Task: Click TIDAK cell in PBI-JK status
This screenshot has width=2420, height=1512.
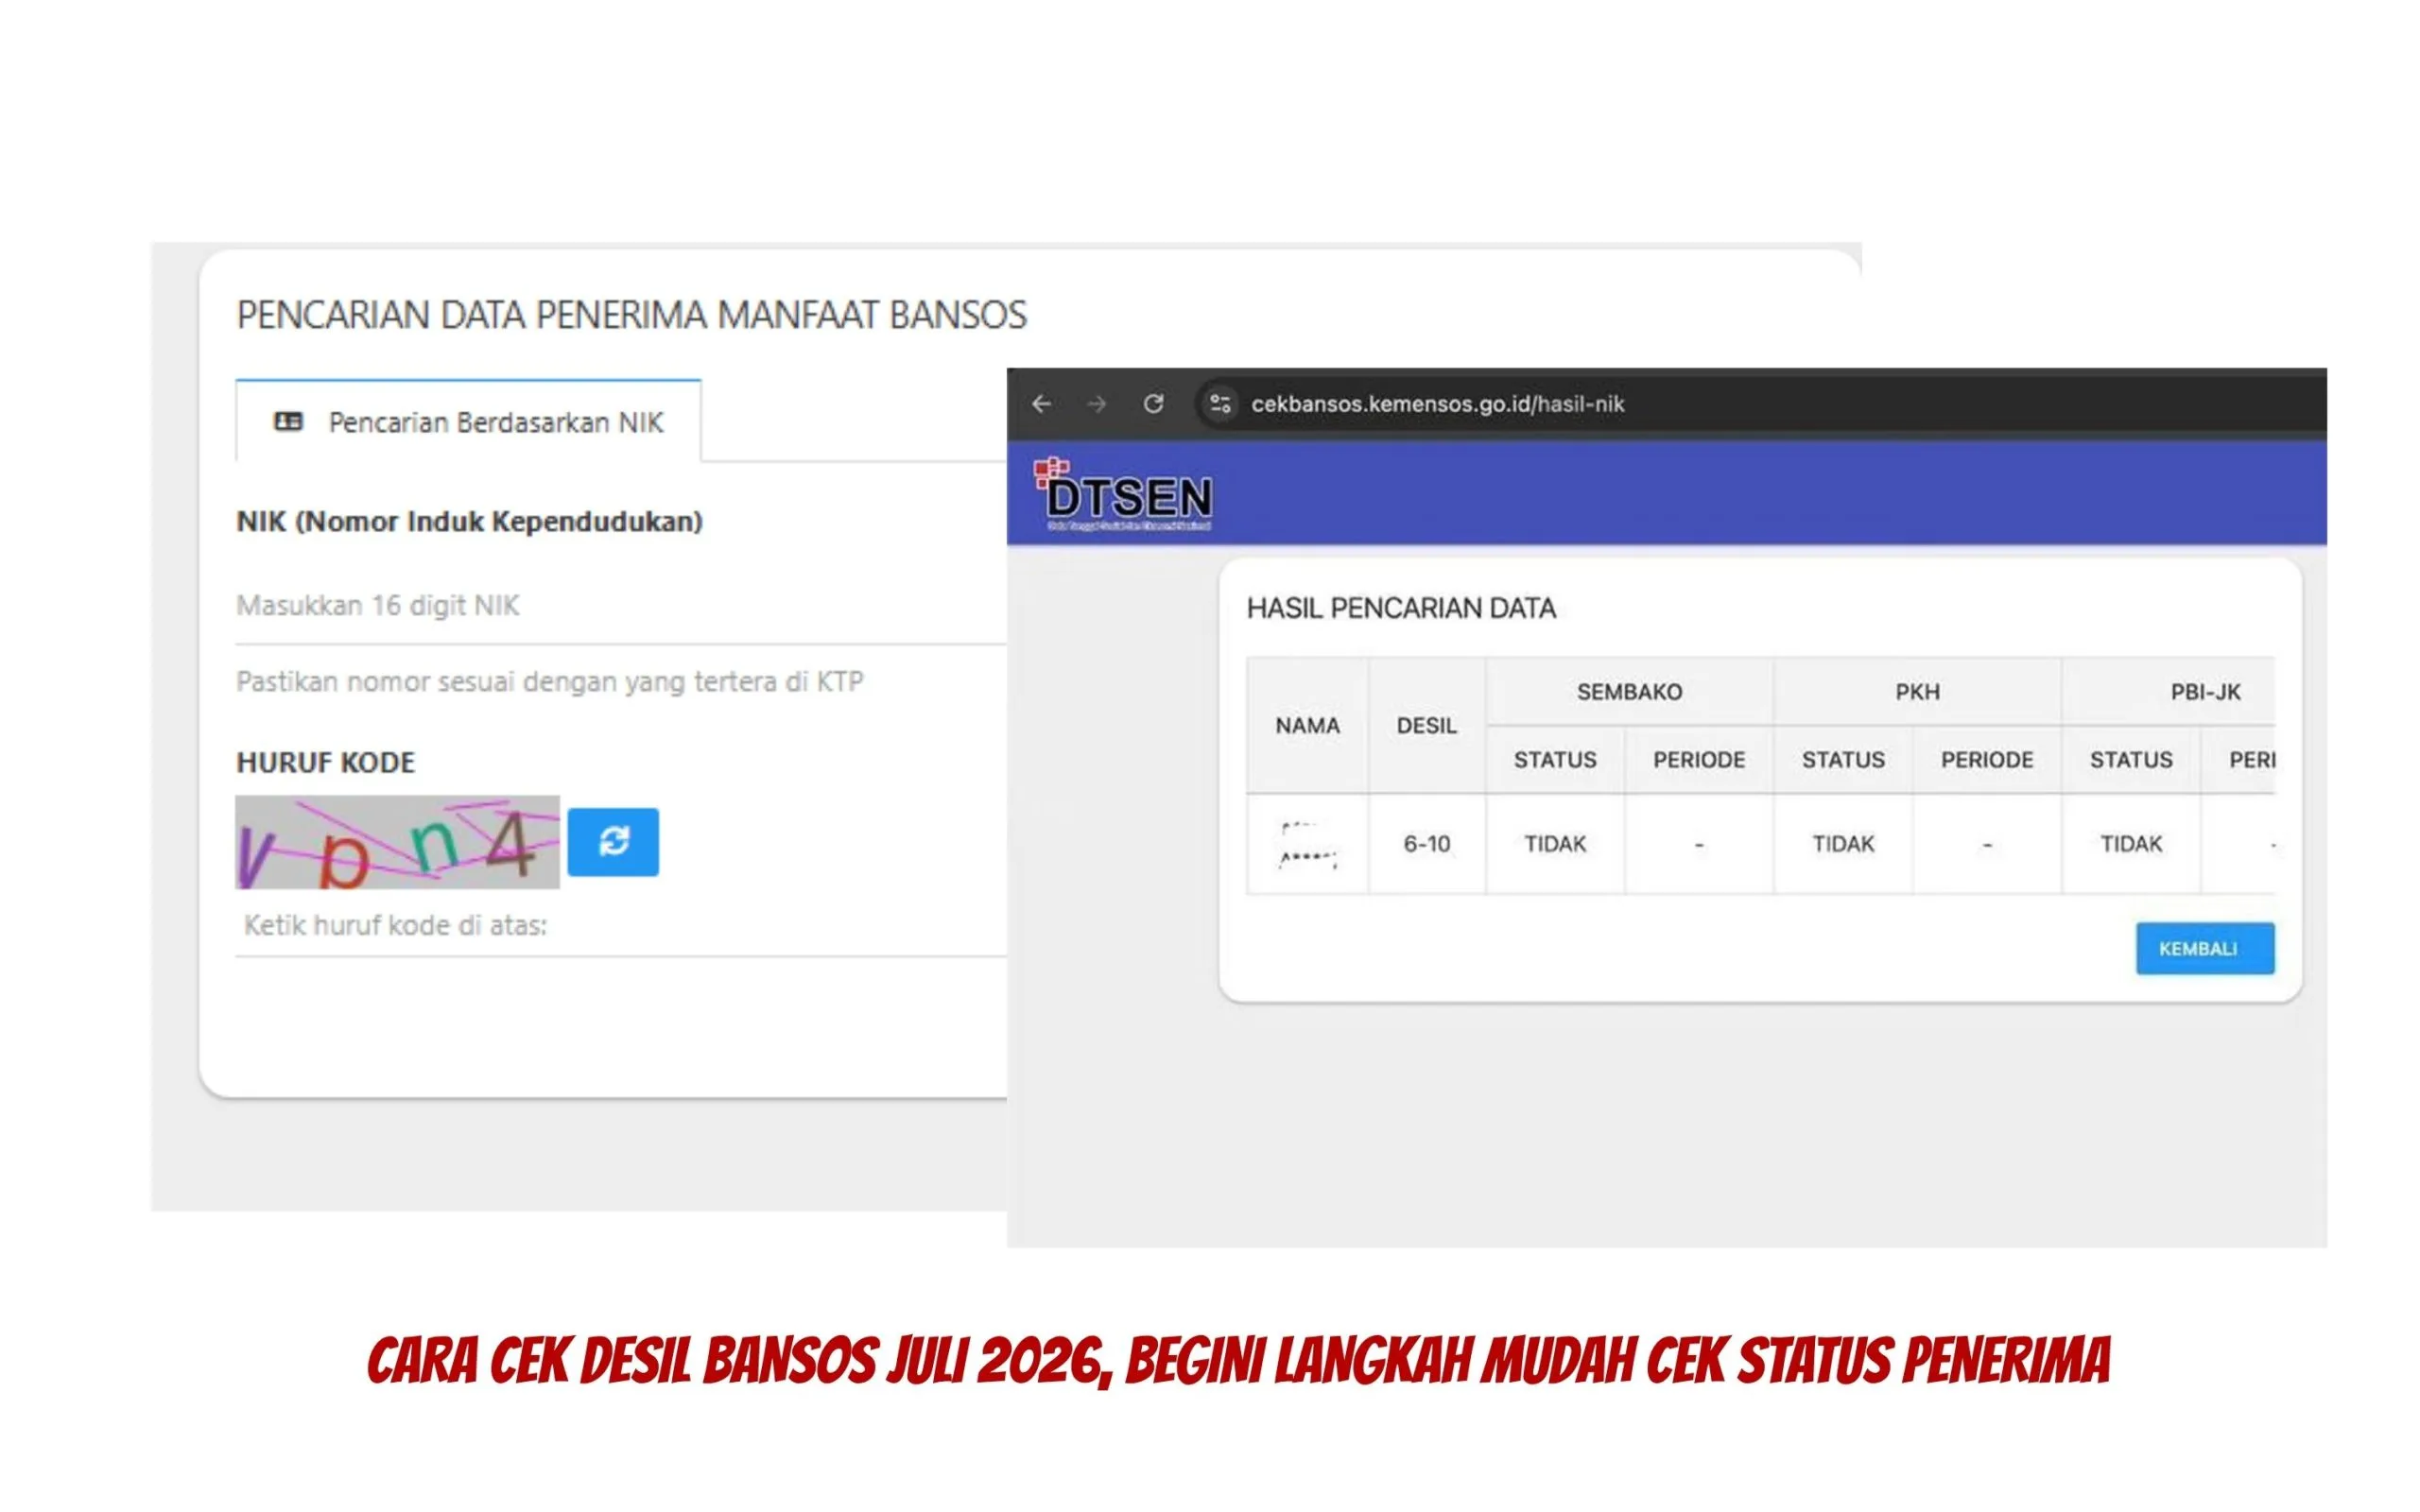Action: [2131, 844]
